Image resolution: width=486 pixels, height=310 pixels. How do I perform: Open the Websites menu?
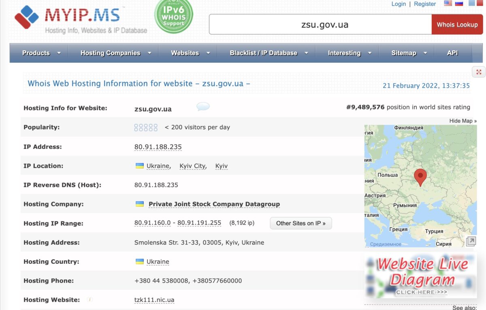point(185,53)
